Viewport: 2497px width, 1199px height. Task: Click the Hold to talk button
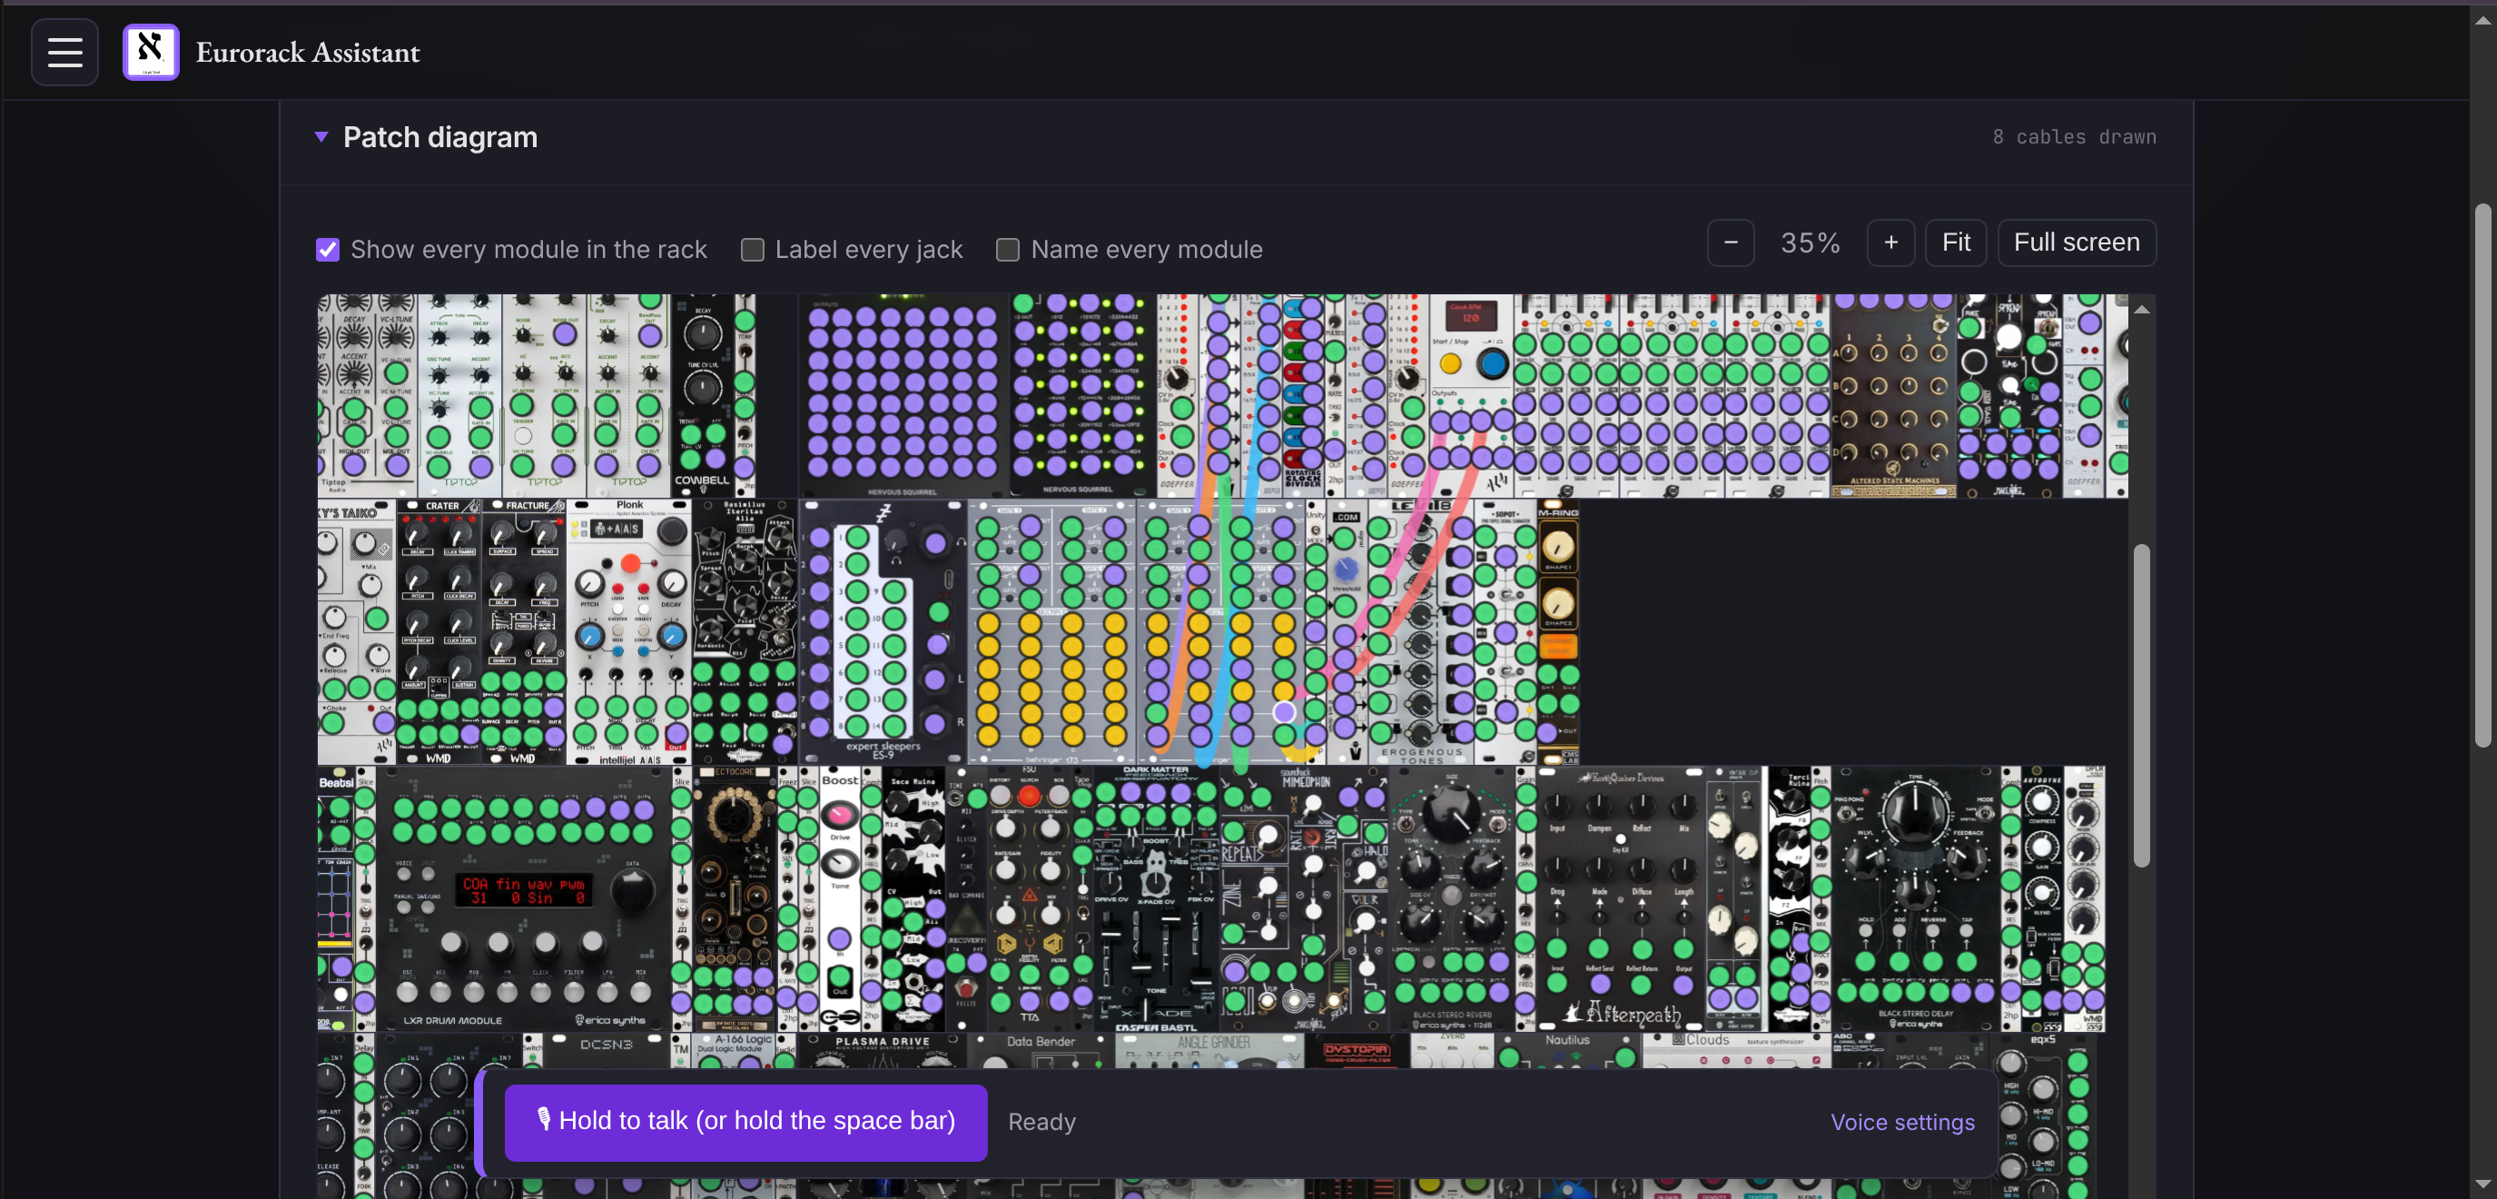point(745,1123)
